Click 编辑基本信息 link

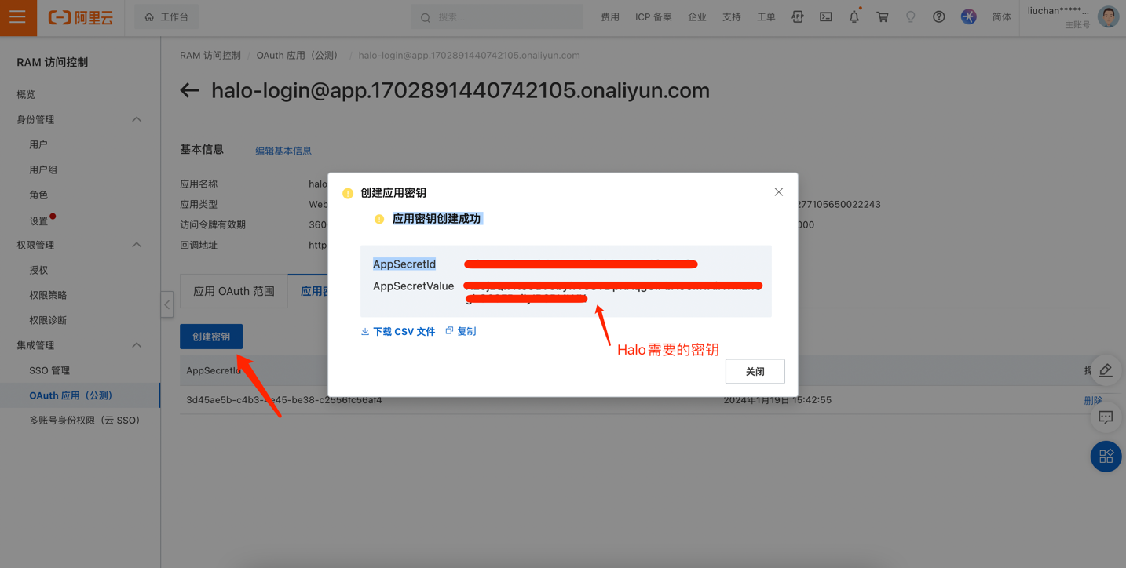pos(283,151)
